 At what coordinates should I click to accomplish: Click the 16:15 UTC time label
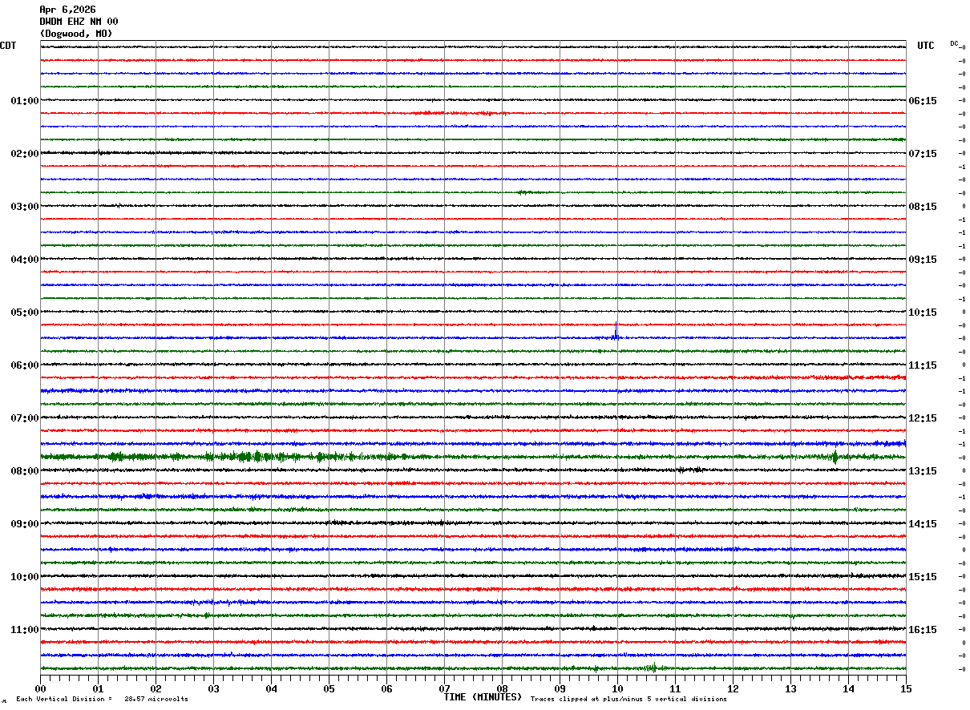(x=923, y=630)
